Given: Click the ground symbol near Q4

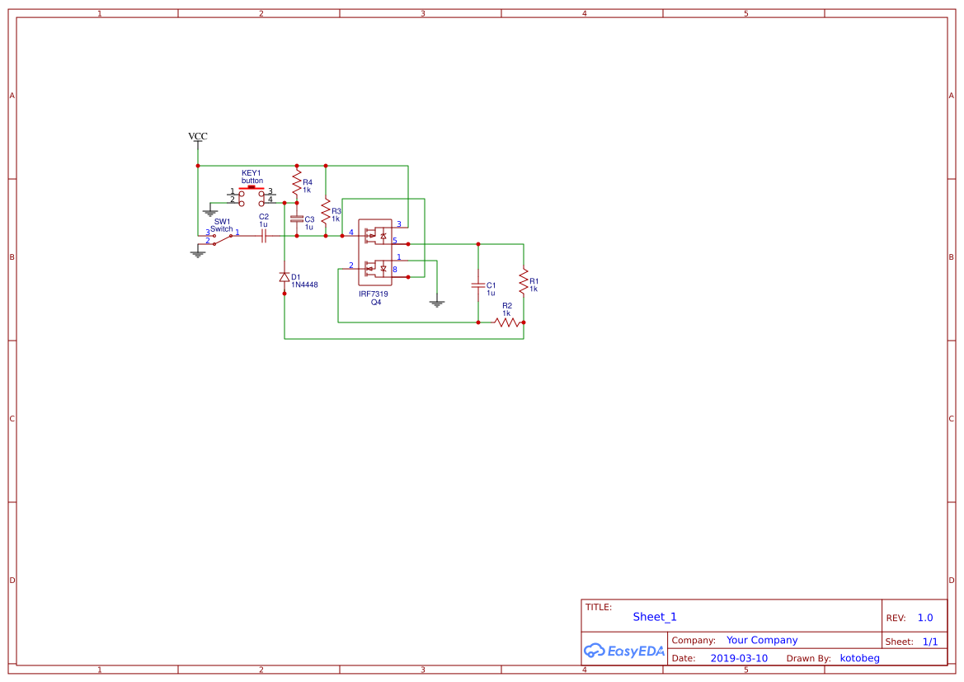Looking at the screenshot, I should [x=436, y=303].
